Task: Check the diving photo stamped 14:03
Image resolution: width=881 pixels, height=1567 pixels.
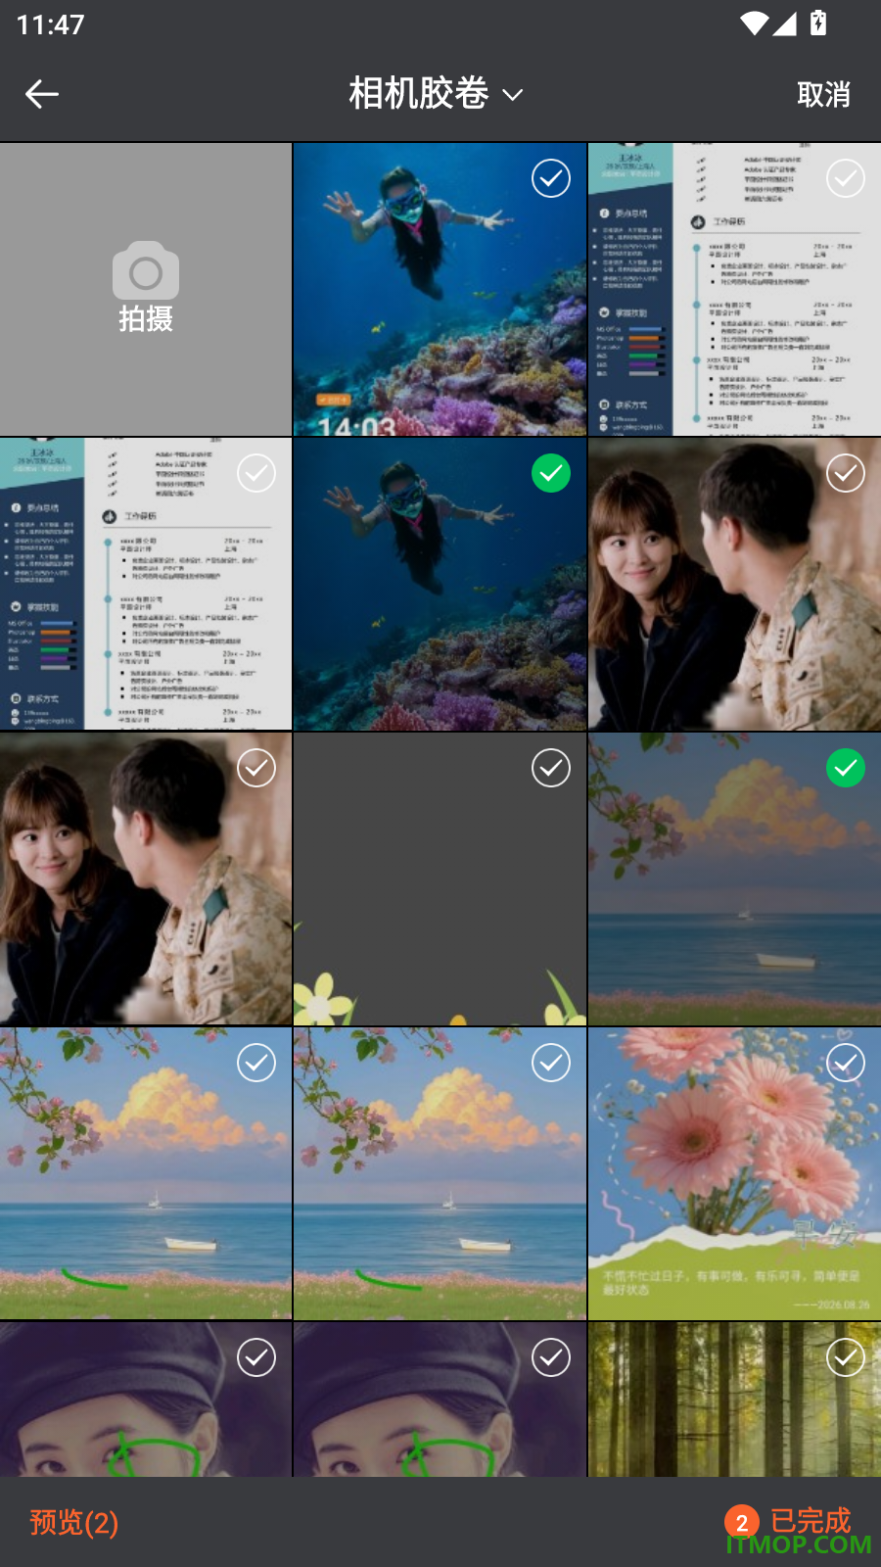Action: click(551, 178)
